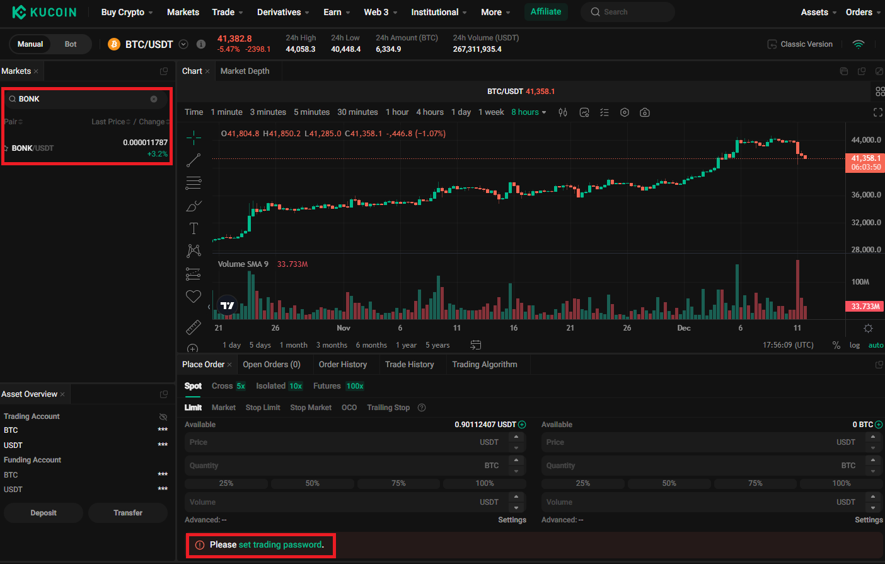Image resolution: width=885 pixels, height=564 pixels.
Task: Open the gear icon on chart price scale
Action: click(868, 328)
